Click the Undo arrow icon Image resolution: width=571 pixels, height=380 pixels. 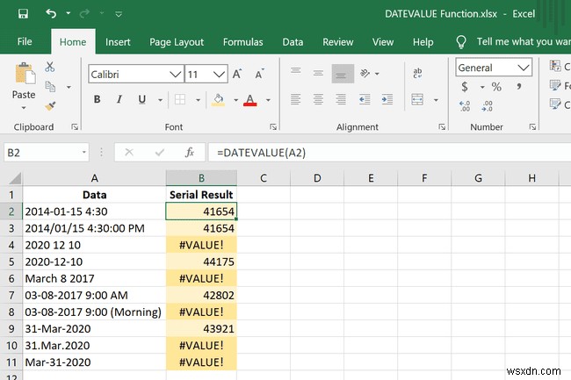click(51, 14)
